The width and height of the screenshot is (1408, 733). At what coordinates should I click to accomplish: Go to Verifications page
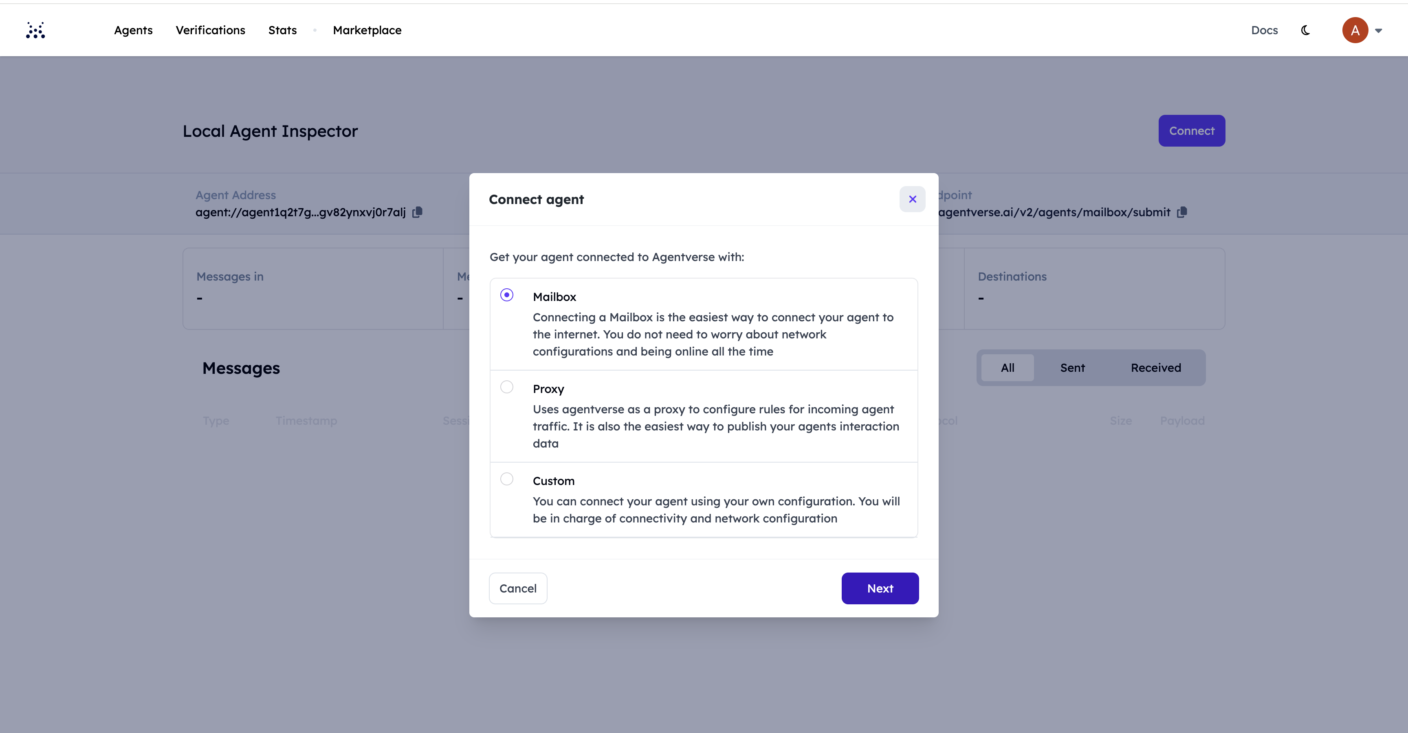point(210,30)
